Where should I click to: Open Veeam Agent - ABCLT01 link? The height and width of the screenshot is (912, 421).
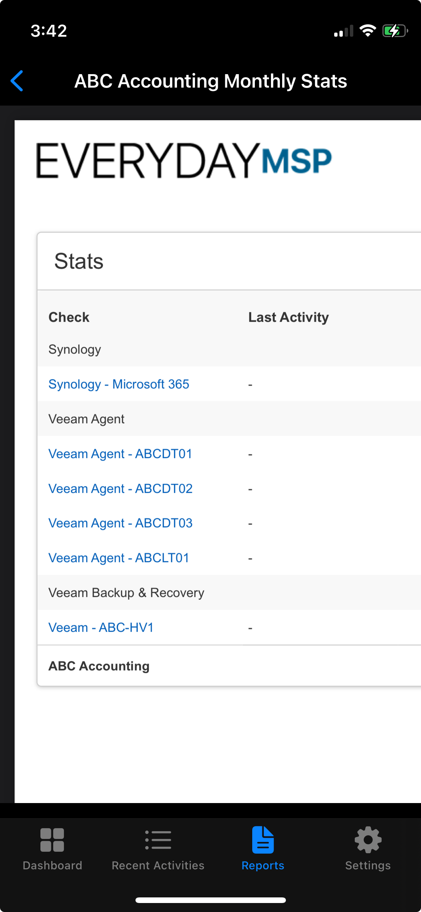(119, 558)
